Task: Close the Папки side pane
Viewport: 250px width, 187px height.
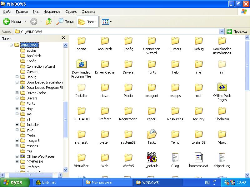Action: coord(63,38)
